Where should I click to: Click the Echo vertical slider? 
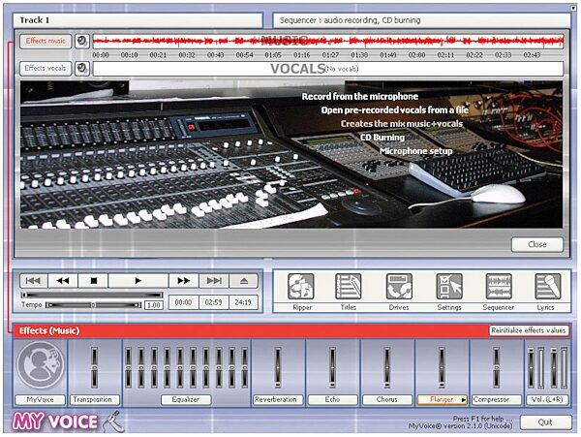click(332, 367)
